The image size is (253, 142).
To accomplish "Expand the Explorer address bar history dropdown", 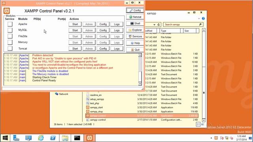I will pyautogui.click(x=155, y=24).
